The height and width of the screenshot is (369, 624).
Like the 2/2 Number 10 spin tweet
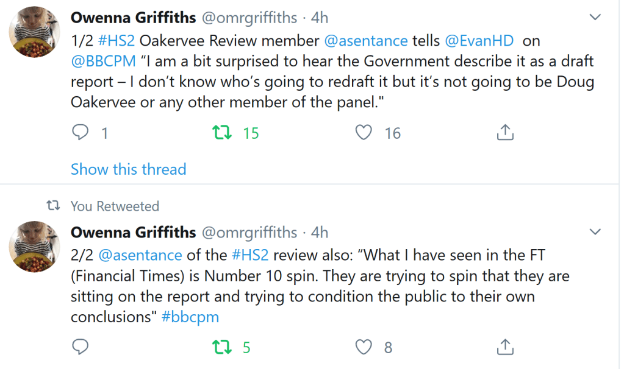pos(364,347)
